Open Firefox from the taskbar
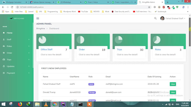Image resolution: width=191 pixels, height=107 pixels. point(20,104)
